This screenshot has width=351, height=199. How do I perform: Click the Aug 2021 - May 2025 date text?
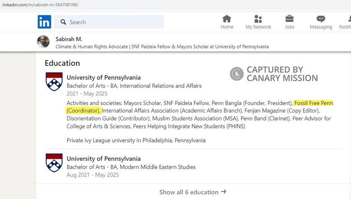[93, 175]
